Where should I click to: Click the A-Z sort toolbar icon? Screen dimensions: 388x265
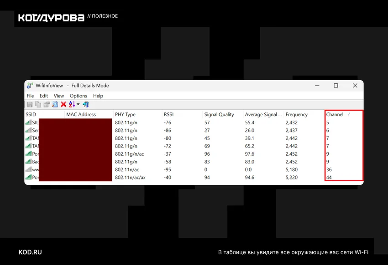point(72,104)
